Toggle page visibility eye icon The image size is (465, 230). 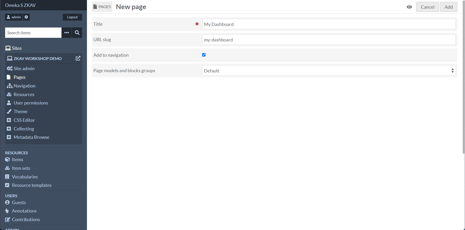pos(409,7)
